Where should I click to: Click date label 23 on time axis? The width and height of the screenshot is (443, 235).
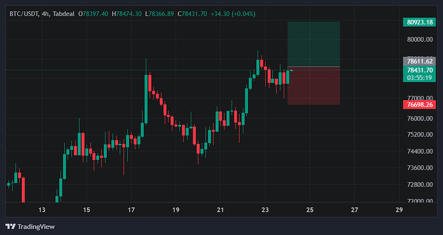[265, 210]
